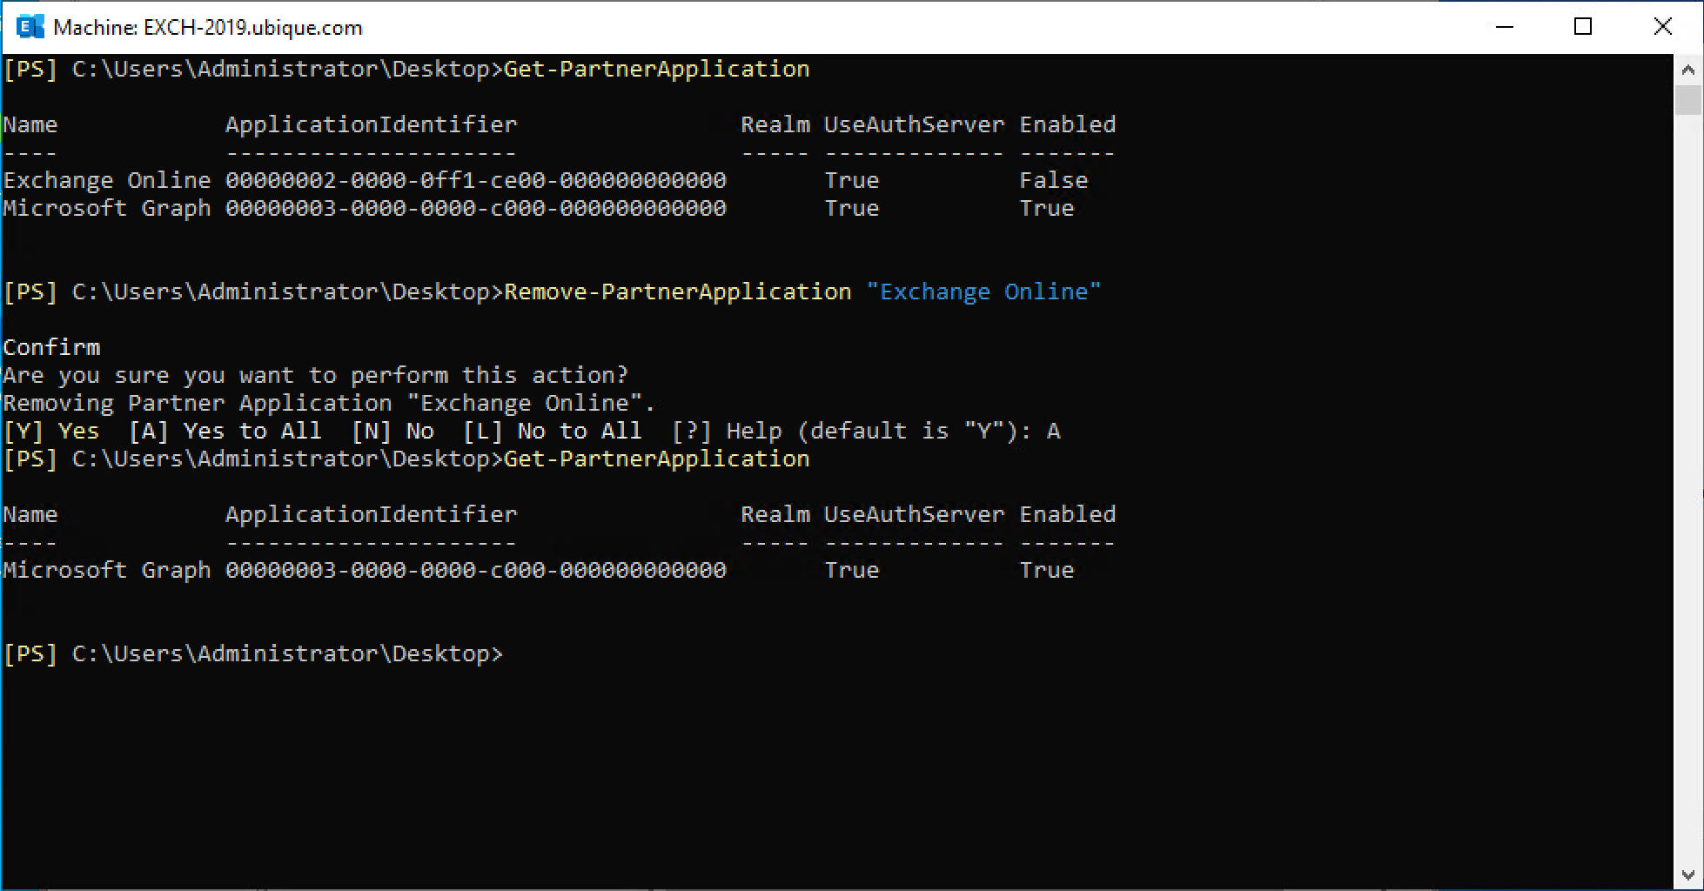Click the scrollbar down arrow
Viewport: 1704px width, 891px height.
[x=1687, y=874]
